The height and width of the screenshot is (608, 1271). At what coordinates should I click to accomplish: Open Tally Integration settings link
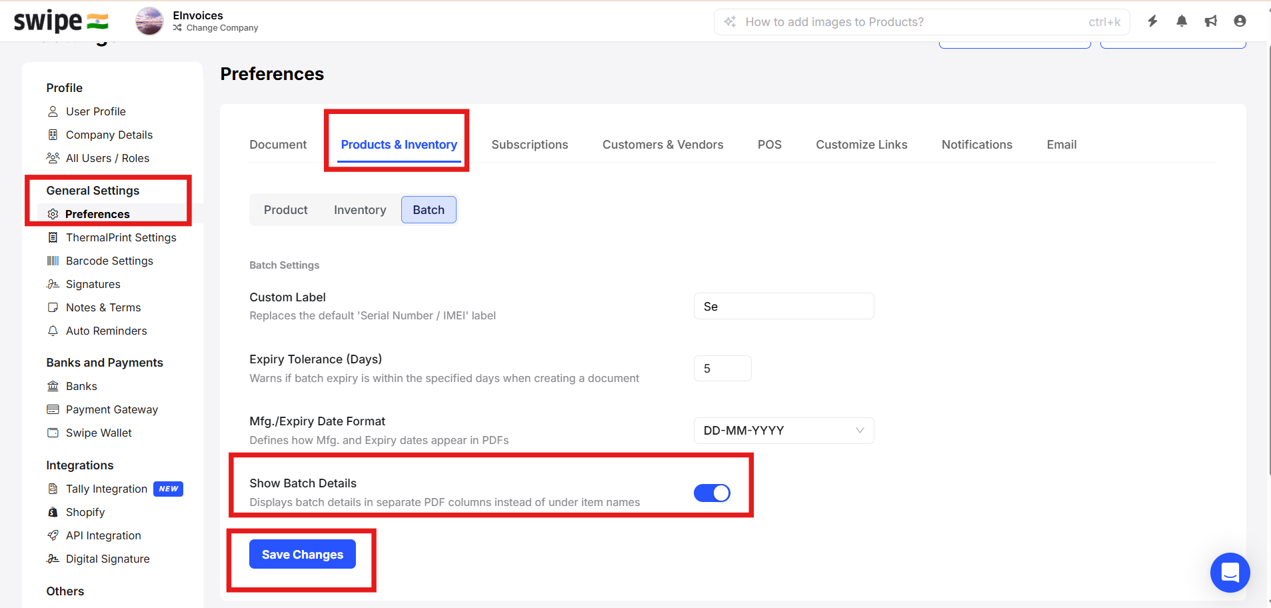click(107, 489)
